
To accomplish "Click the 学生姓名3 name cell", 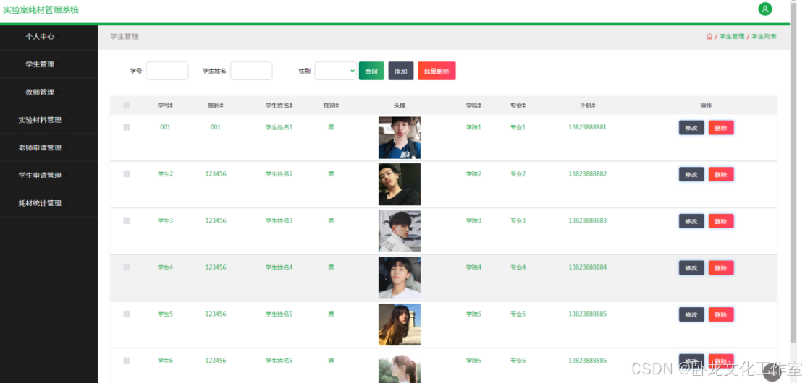I will tap(279, 220).
